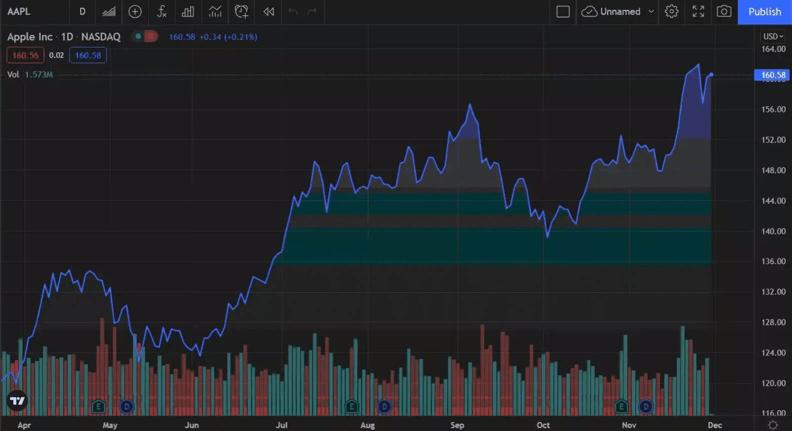This screenshot has height=431, width=792.
Task: Click the compare or add symbol plus icon
Action: point(135,11)
